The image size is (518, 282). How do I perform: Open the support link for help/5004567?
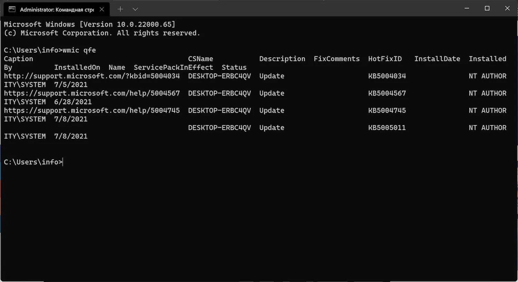point(92,93)
